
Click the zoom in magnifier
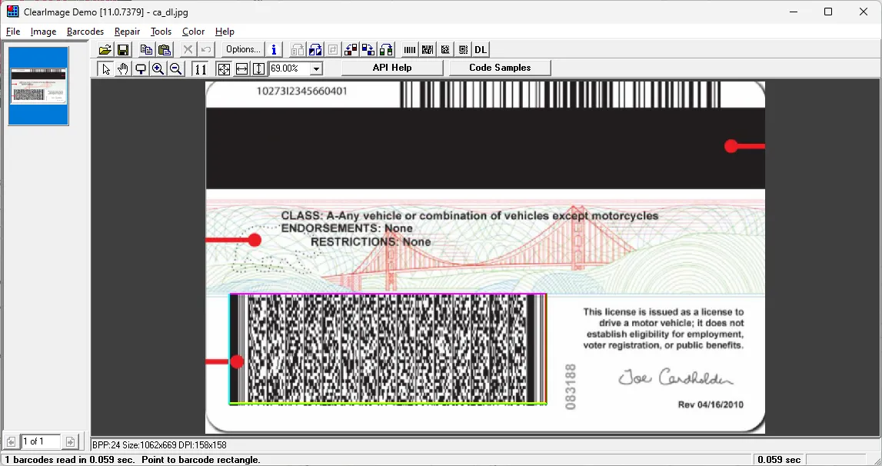[x=158, y=68]
